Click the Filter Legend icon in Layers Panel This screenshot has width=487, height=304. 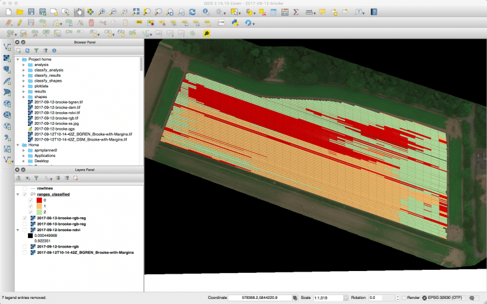coord(36,179)
